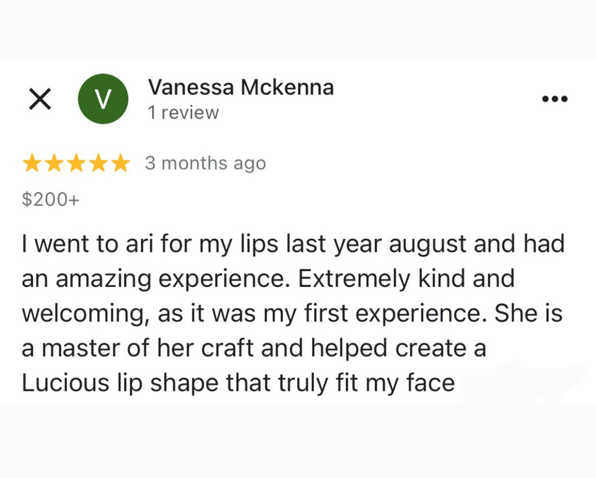Close the review with the X icon

(x=40, y=99)
